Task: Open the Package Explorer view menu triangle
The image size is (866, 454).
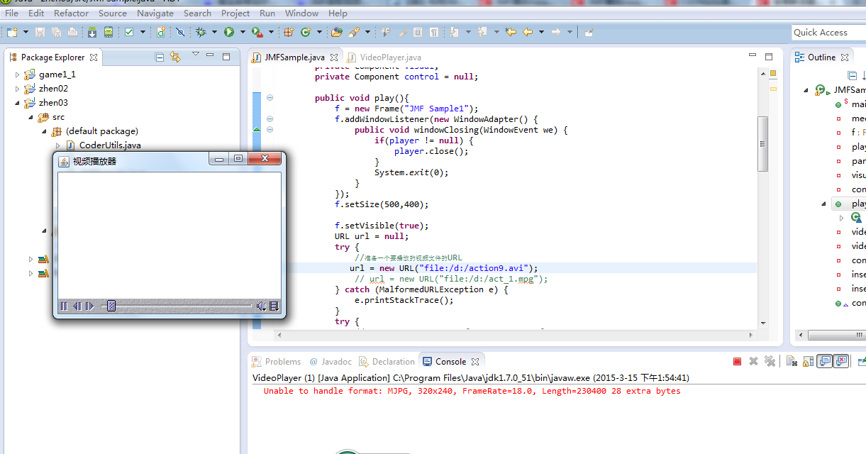Action: (x=195, y=55)
